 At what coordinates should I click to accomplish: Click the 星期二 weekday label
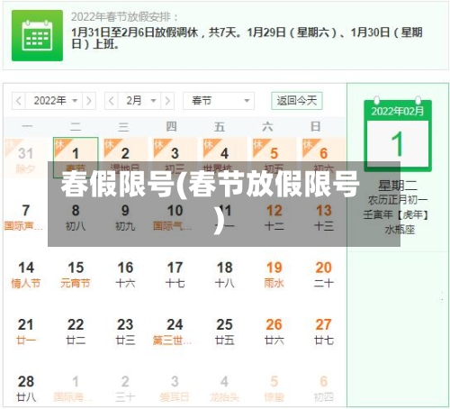tap(398, 186)
